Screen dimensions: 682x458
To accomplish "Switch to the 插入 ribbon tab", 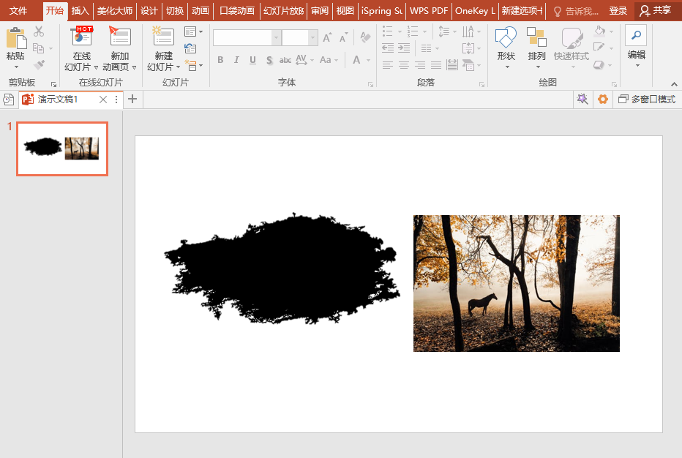I will pyautogui.click(x=80, y=10).
